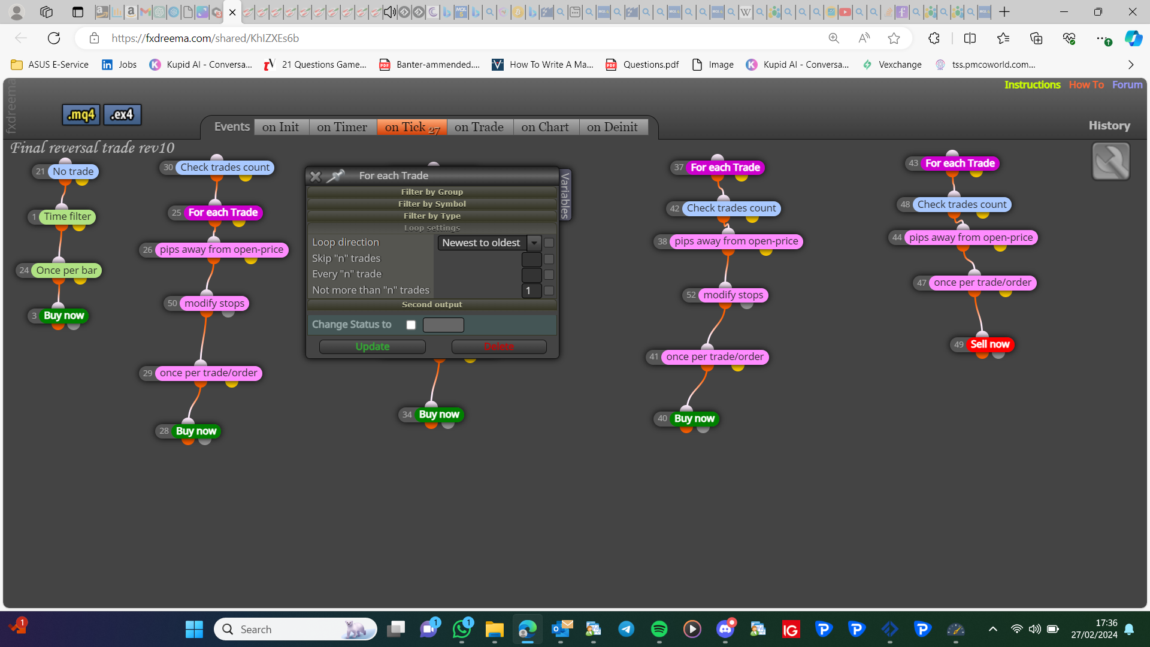Tick the Every n trade row checkbox
The image size is (1150, 647).
pos(549,274)
